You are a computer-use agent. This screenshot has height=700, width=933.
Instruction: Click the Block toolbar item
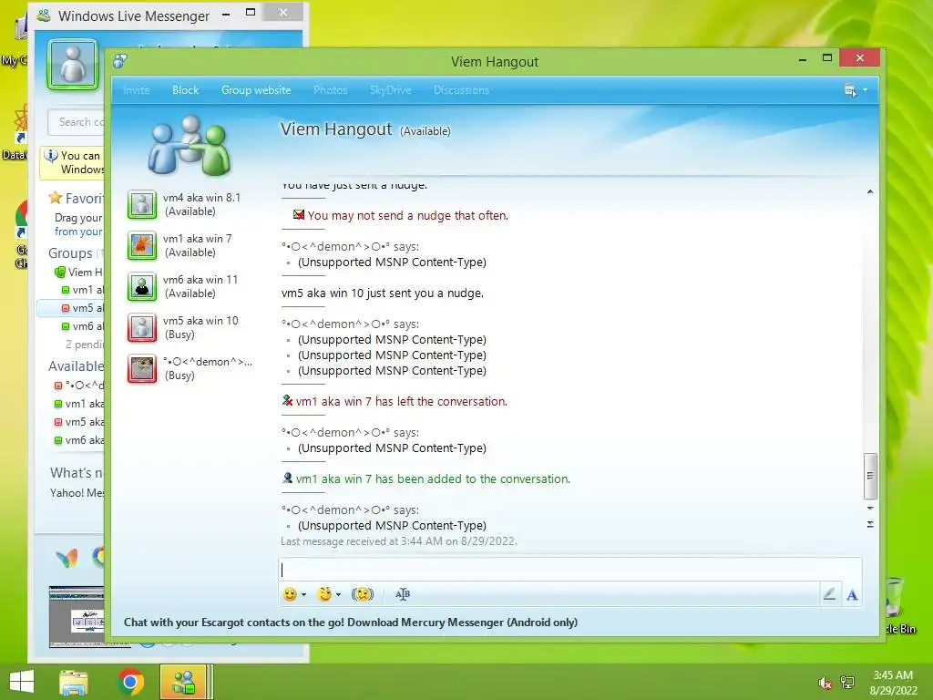[x=185, y=90]
